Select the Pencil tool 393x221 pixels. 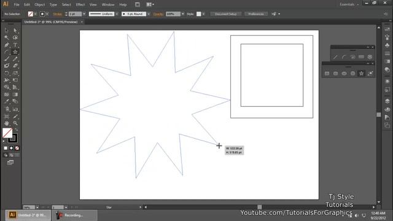pyautogui.click(x=15, y=59)
